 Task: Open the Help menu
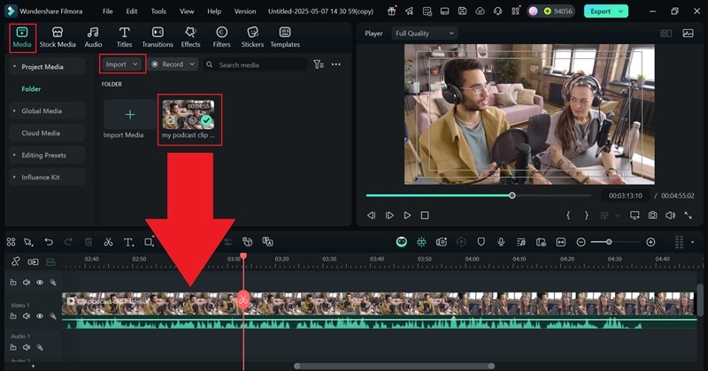click(x=214, y=11)
